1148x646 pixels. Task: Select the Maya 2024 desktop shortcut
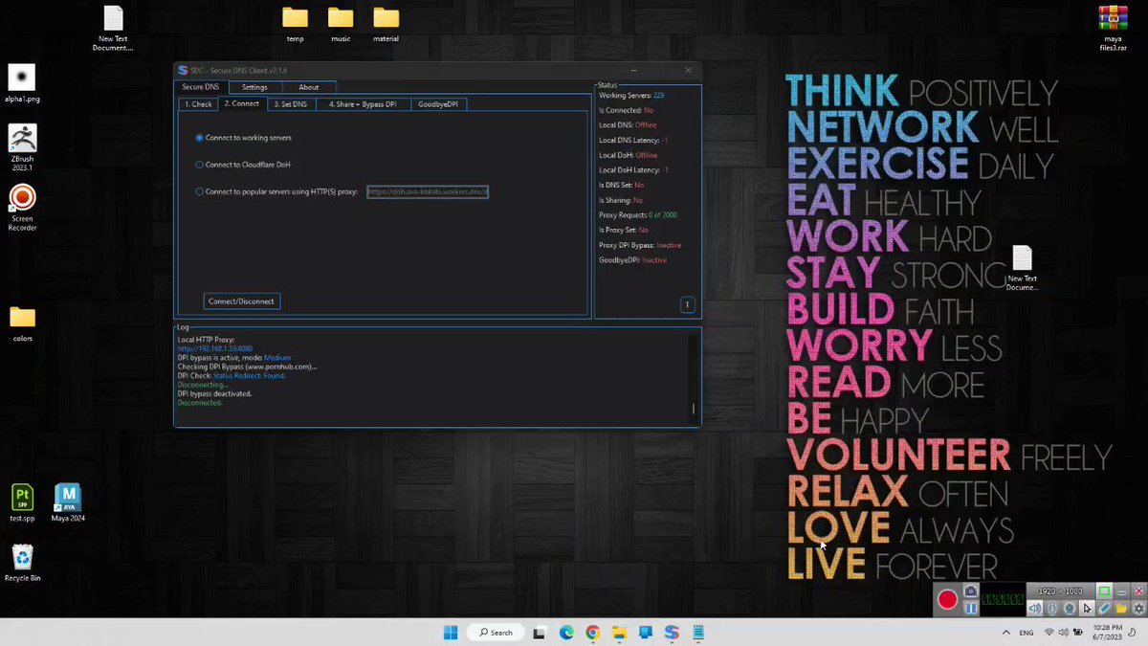68,503
